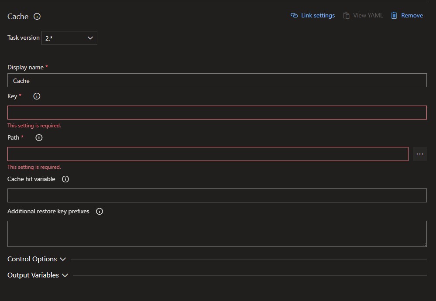This screenshot has width=436, height=301.
Task: Focus the Cache hit variable field
Action: [x=217, y=195]
